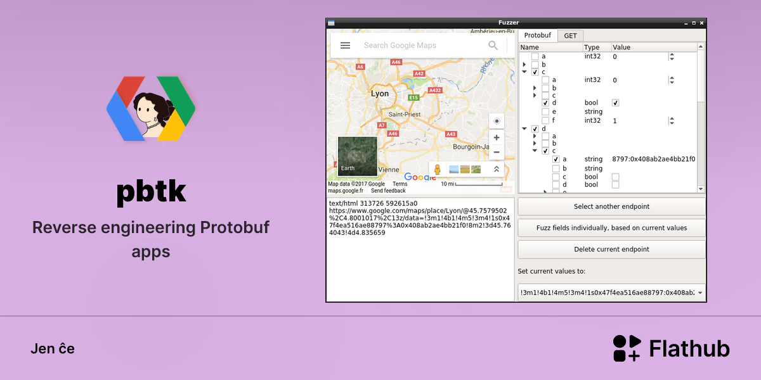Collapse the expanded top-level field c

(x=524, y=72)
